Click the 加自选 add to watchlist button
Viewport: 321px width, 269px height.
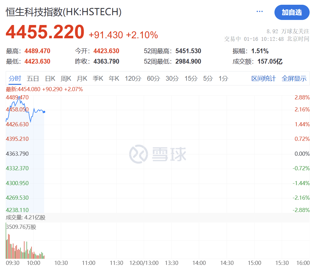292,13
